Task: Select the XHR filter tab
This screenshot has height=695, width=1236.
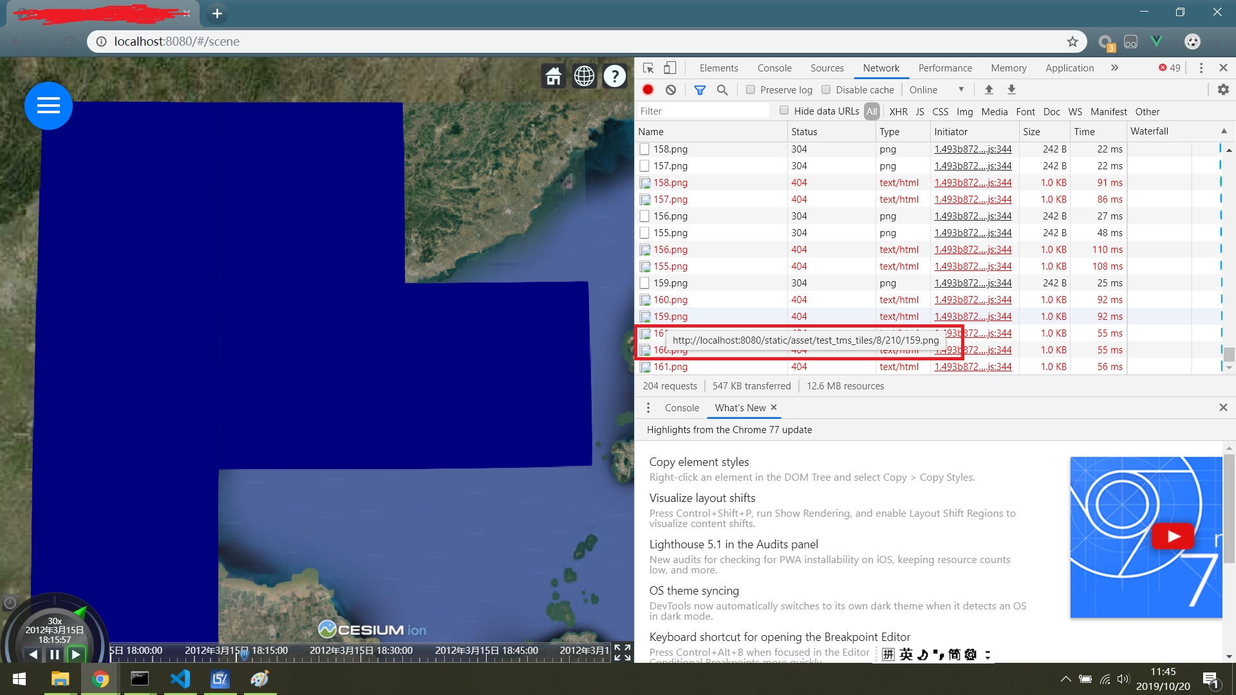Action: pyautogui.click(x=897, y=111)
